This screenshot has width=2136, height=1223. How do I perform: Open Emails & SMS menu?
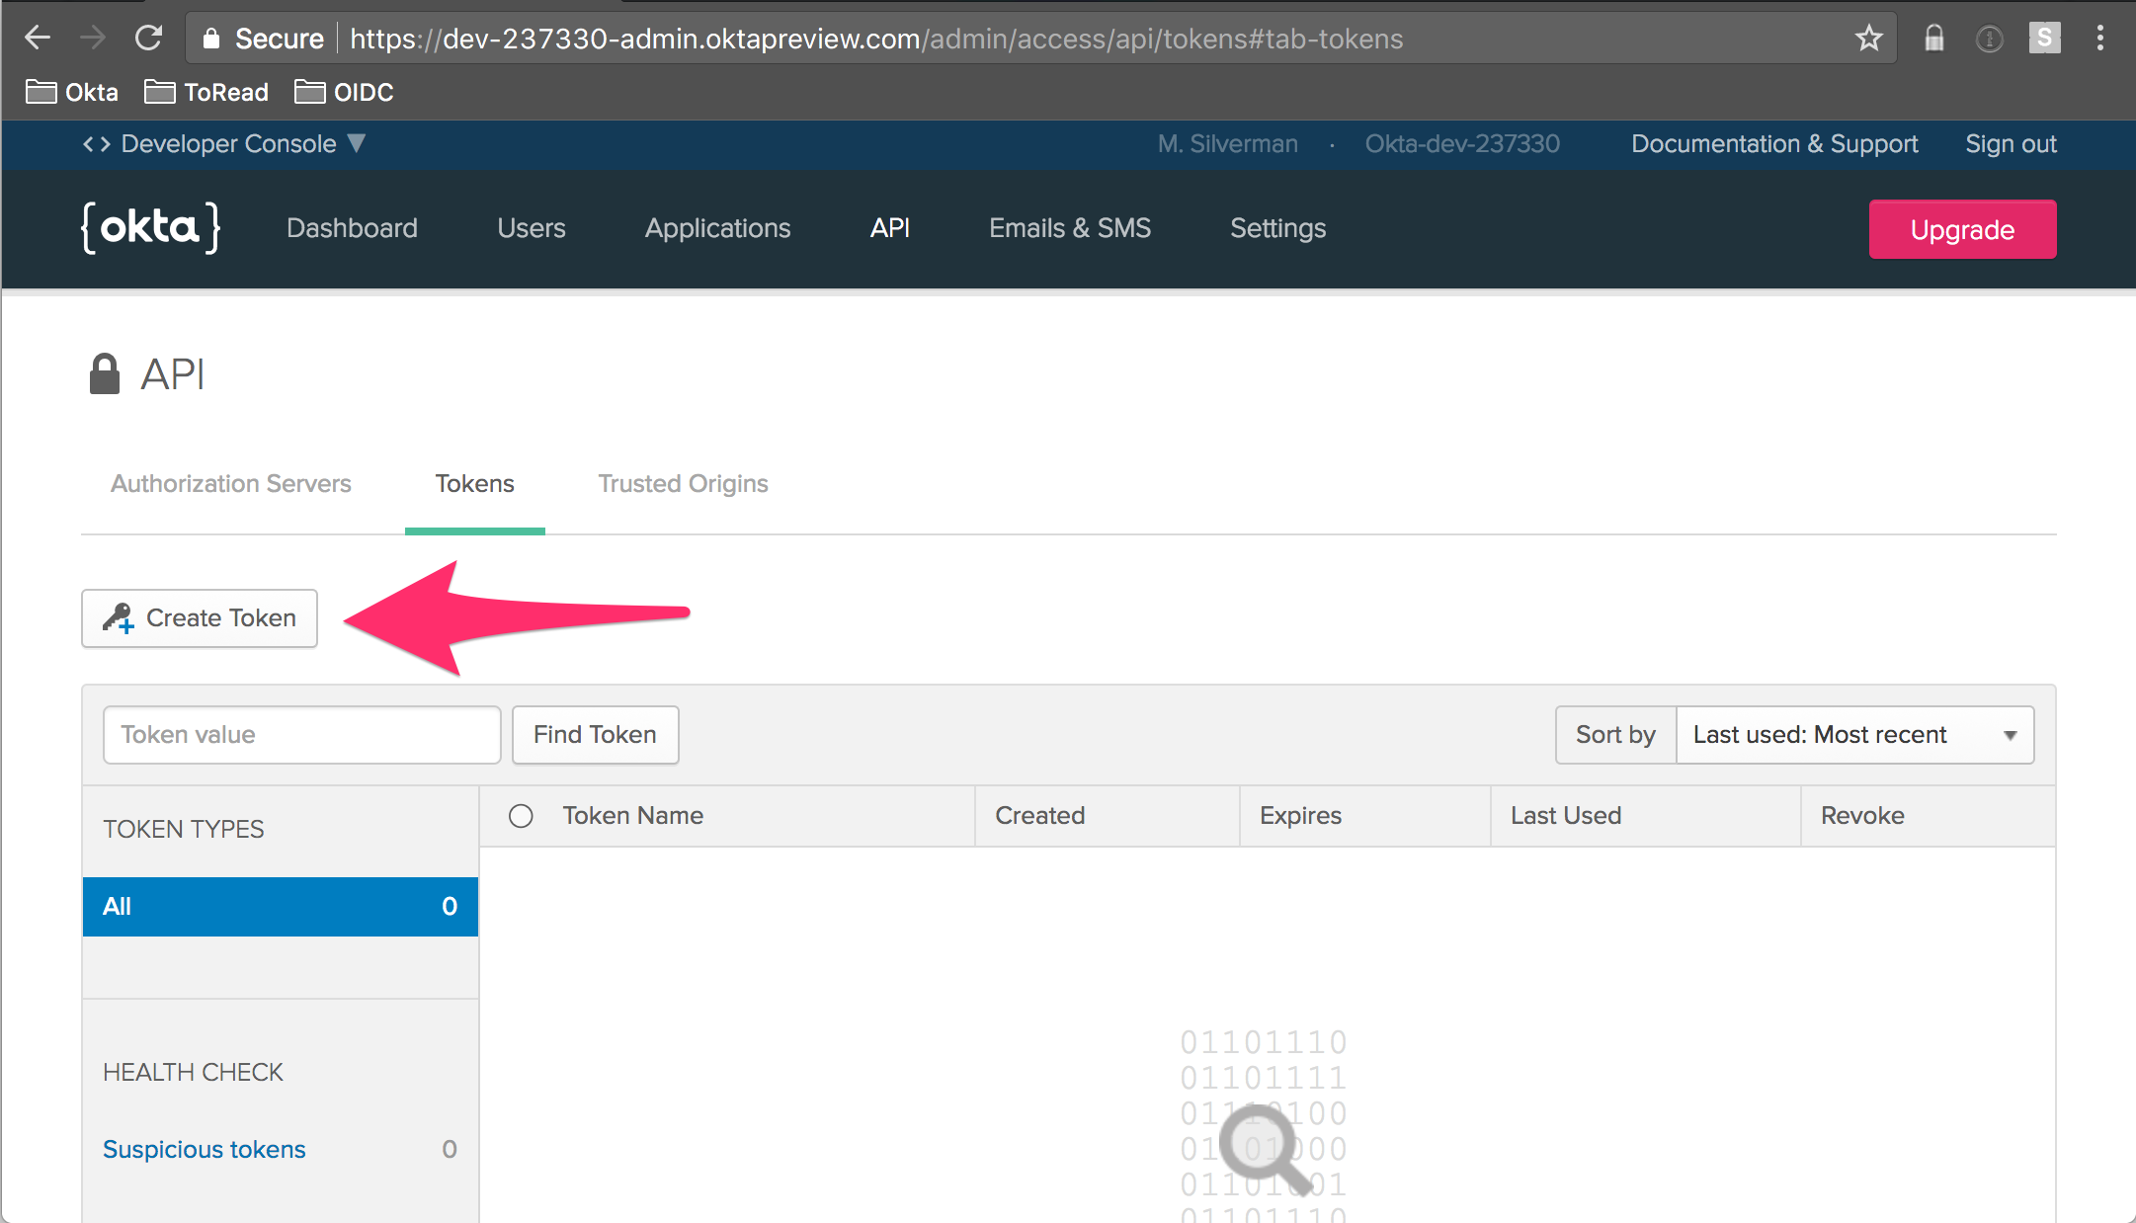pyautogui.click(x=1070, y=228)
